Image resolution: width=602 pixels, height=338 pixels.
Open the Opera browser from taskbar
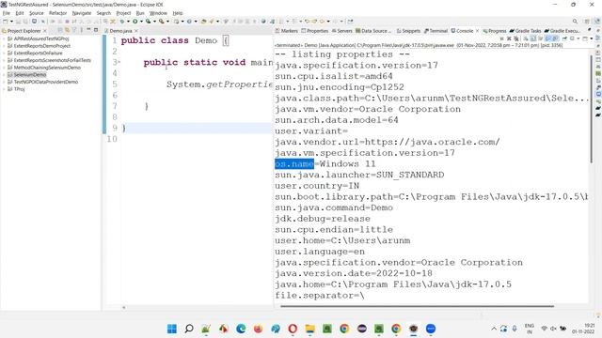(293, 329)
